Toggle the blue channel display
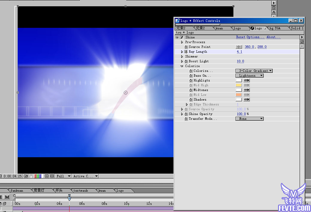The image size is (311, 212). [40, 176]
